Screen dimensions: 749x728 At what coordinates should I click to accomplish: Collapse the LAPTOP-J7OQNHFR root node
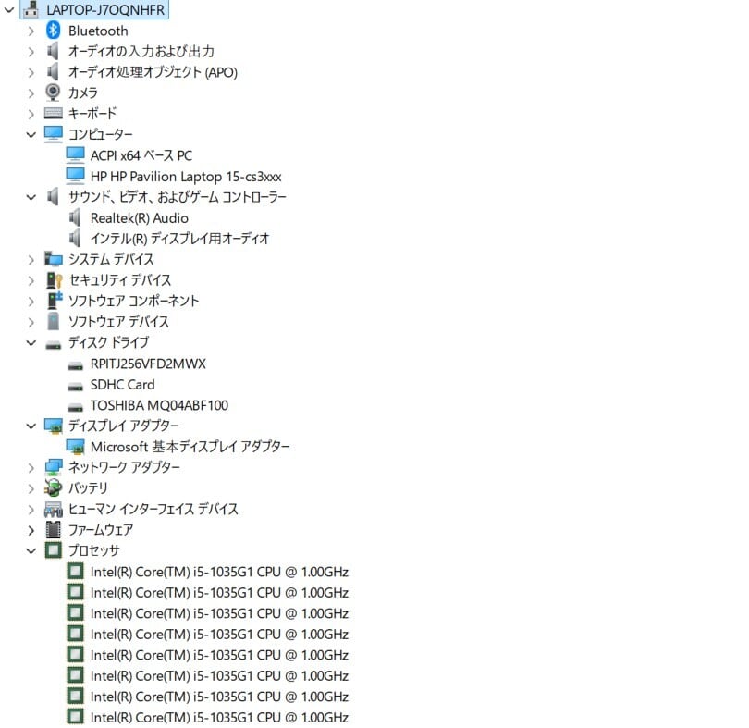point(9,9)
